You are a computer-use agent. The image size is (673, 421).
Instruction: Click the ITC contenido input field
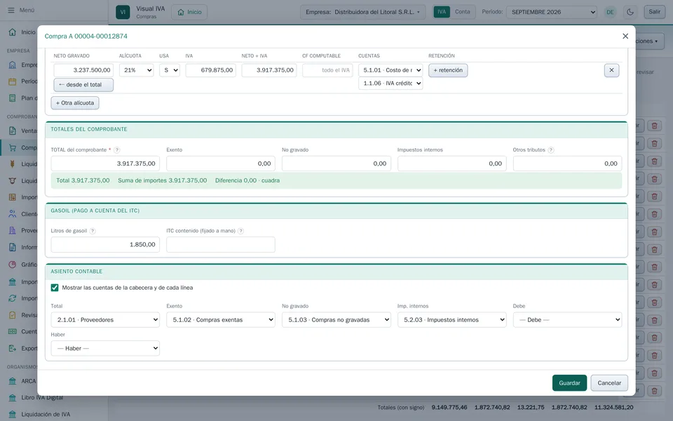pyautogui.click(x=221, y=244)
